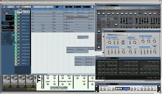This screenshot has width=162, height=94.
Task: Select the Mute X tool
Action: click(x=44, y=7)
